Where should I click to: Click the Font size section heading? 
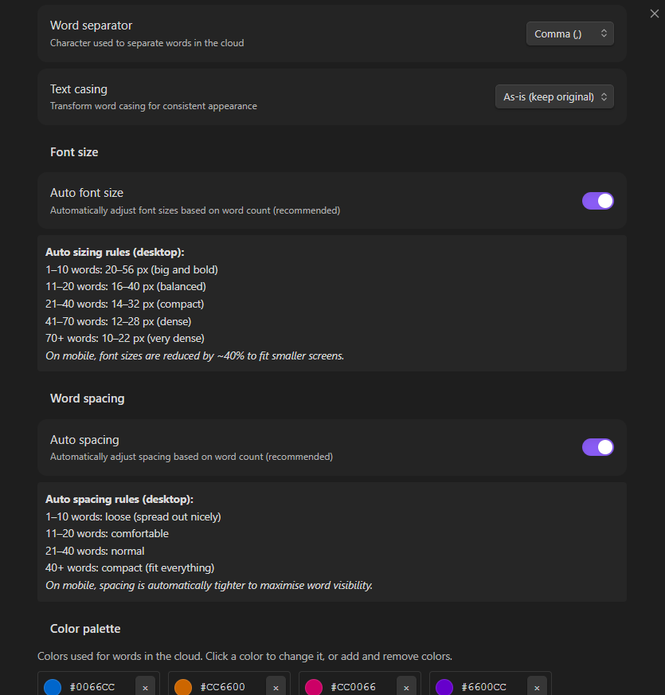tap(74, 151)
